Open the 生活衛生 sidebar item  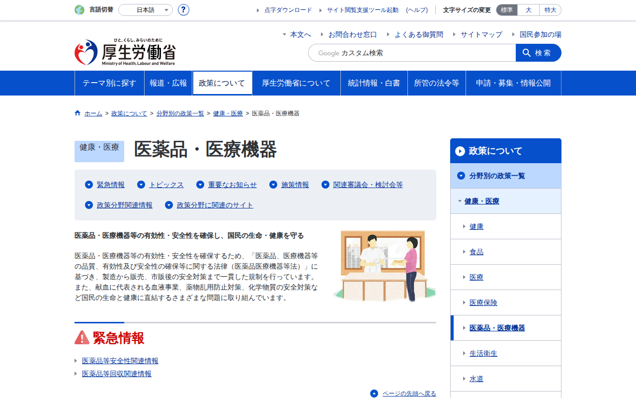click(506, 353)
